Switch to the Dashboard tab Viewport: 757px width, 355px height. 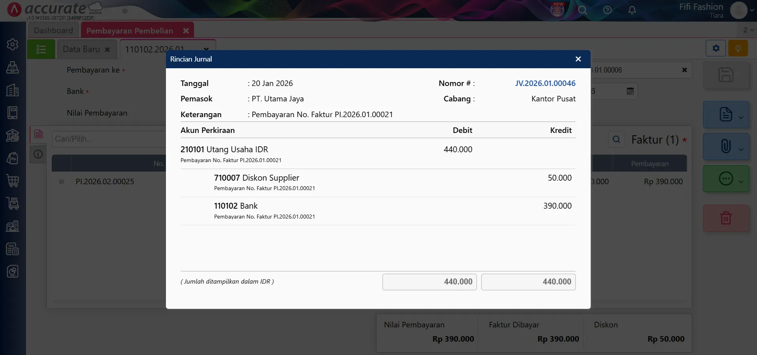(53, 30)
